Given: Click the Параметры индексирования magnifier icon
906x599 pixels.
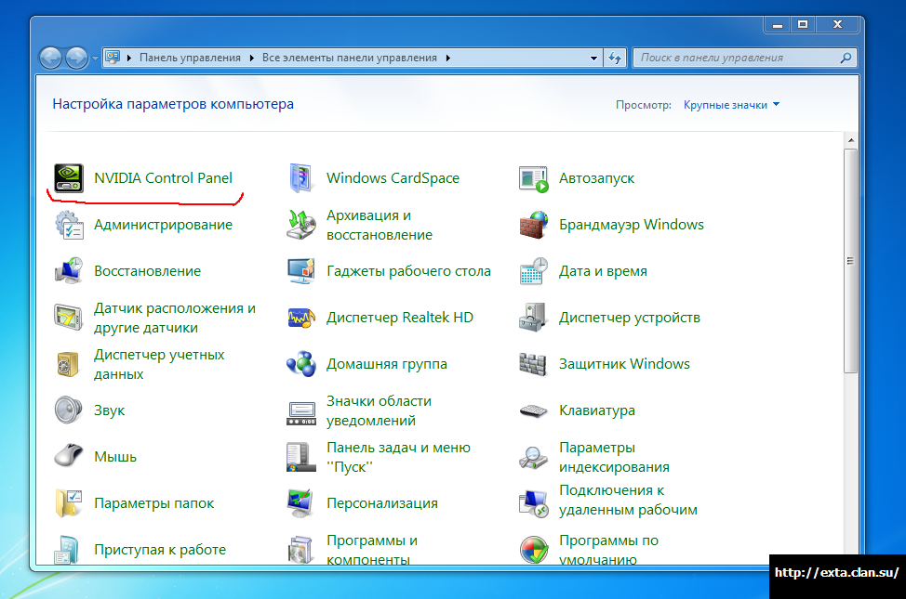Looking at the screenshot, I should 533,457.
